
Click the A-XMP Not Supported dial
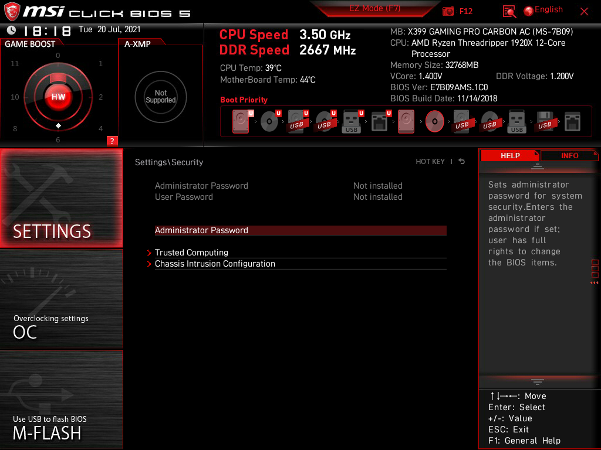point(161,97)
